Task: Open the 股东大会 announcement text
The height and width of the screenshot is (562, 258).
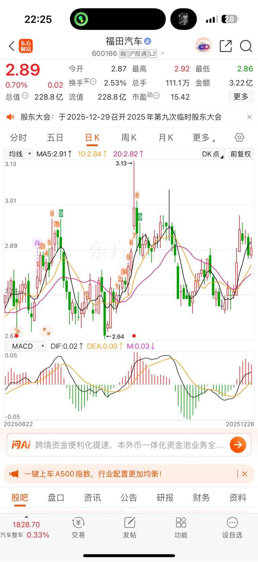Action: pos(121,117)
